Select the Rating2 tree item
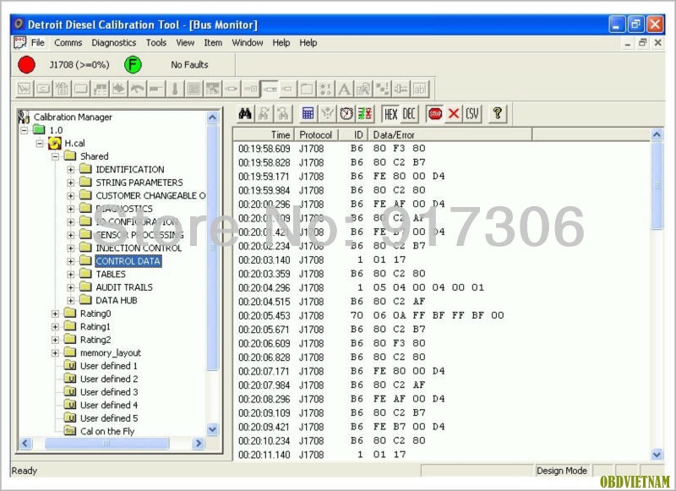 [95, 340]
